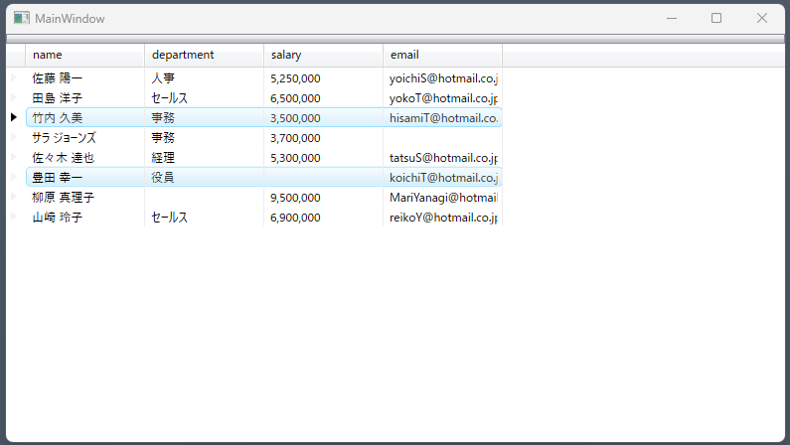Click the email cell starting with tatsuS
This screenshot has width=790, height=445.
pyautogui.click(x=443, y=157)
